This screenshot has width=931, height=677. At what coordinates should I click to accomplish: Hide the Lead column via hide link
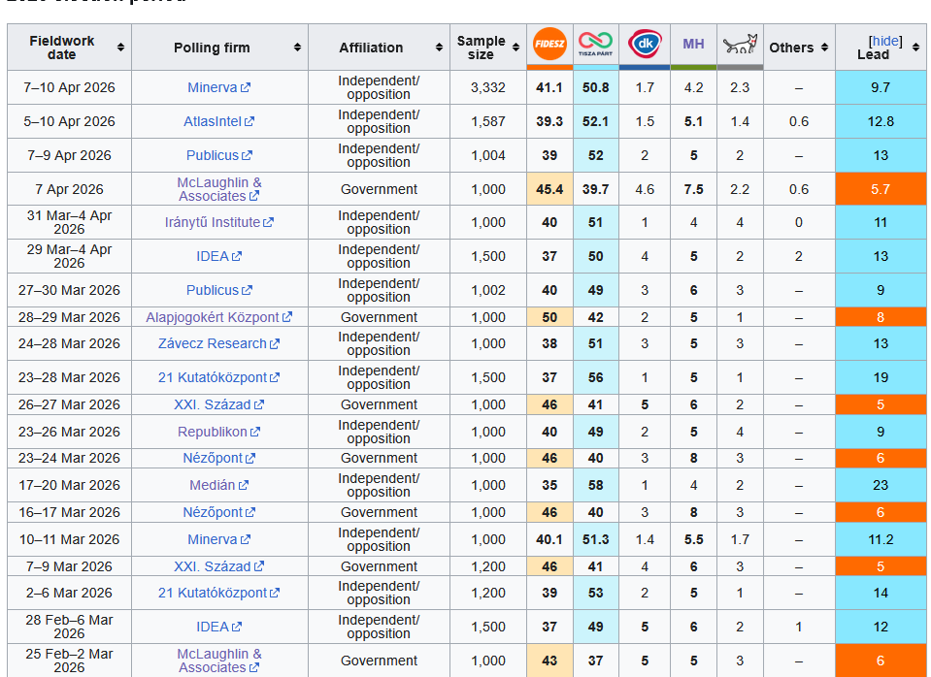(x=884, y=41)
